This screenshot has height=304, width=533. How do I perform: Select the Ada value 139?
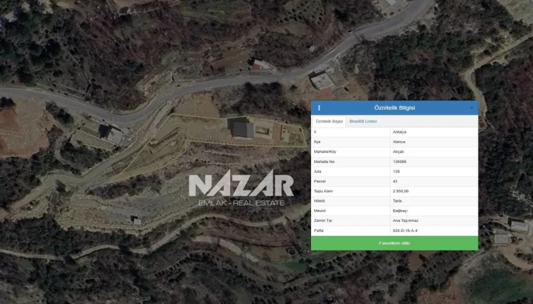pos(396,171)
